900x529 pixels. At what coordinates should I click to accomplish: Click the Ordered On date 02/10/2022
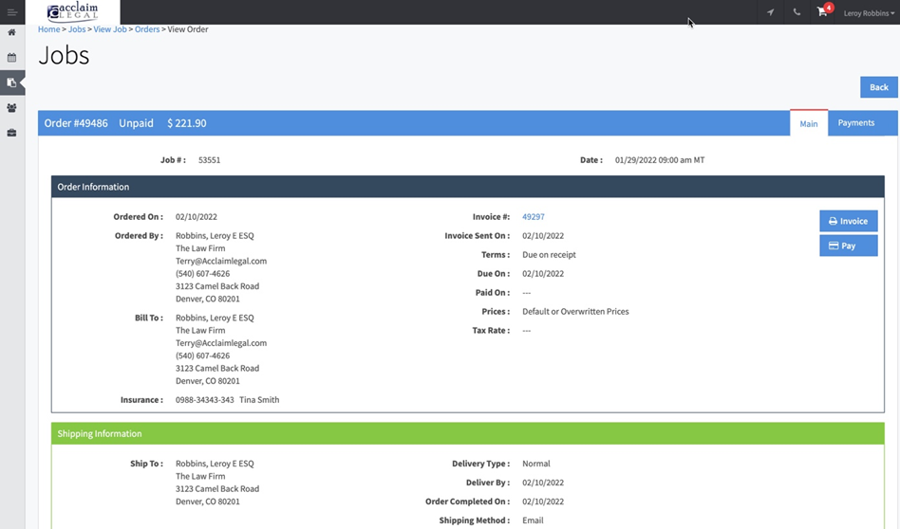197,217
